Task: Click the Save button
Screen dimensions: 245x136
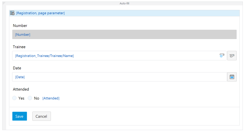Action: pyautogui.click(x=20, y=116)
